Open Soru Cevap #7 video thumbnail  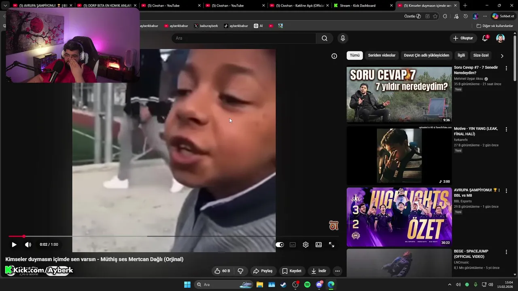point(399,94)
